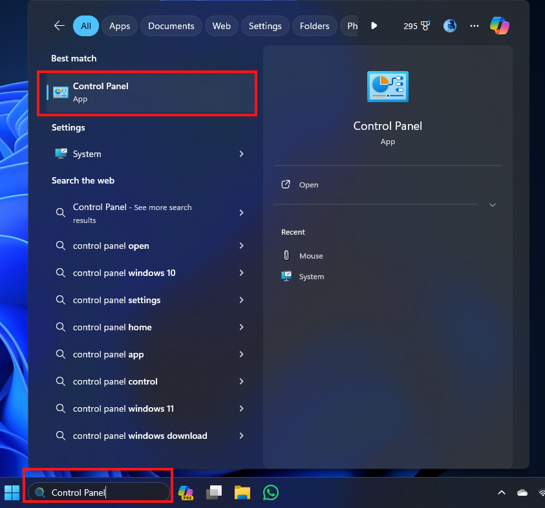Click Open for Control Panel
Image resolution: width=545 pixels, height=508 pixels.
(x=308, y=185)
